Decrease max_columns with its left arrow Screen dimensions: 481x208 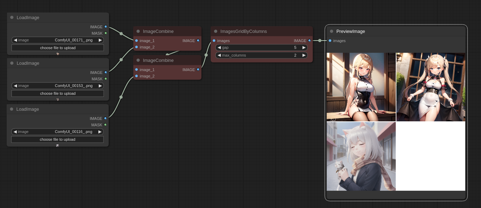219,55
